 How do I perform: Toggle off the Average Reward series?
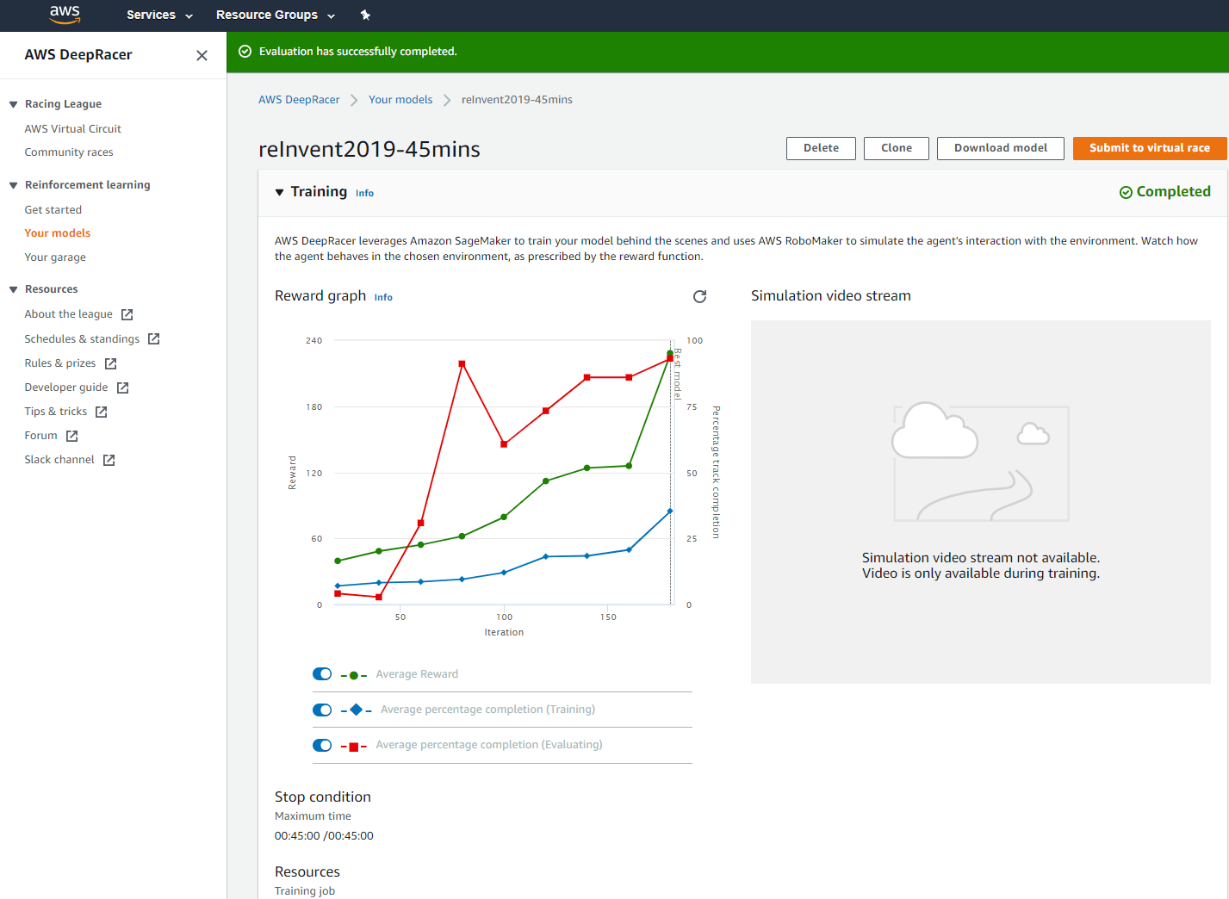322,674
